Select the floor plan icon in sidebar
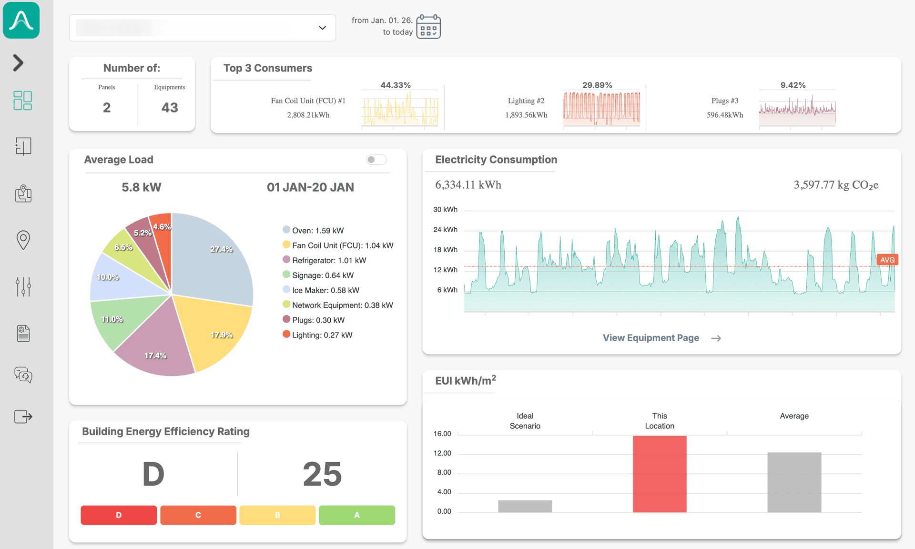The width and height of the screenshot is (915, 549). [x=22, y=146]
